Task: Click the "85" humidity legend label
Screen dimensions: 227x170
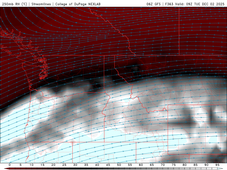Action: pyautogui.click(x=196, y=165)
